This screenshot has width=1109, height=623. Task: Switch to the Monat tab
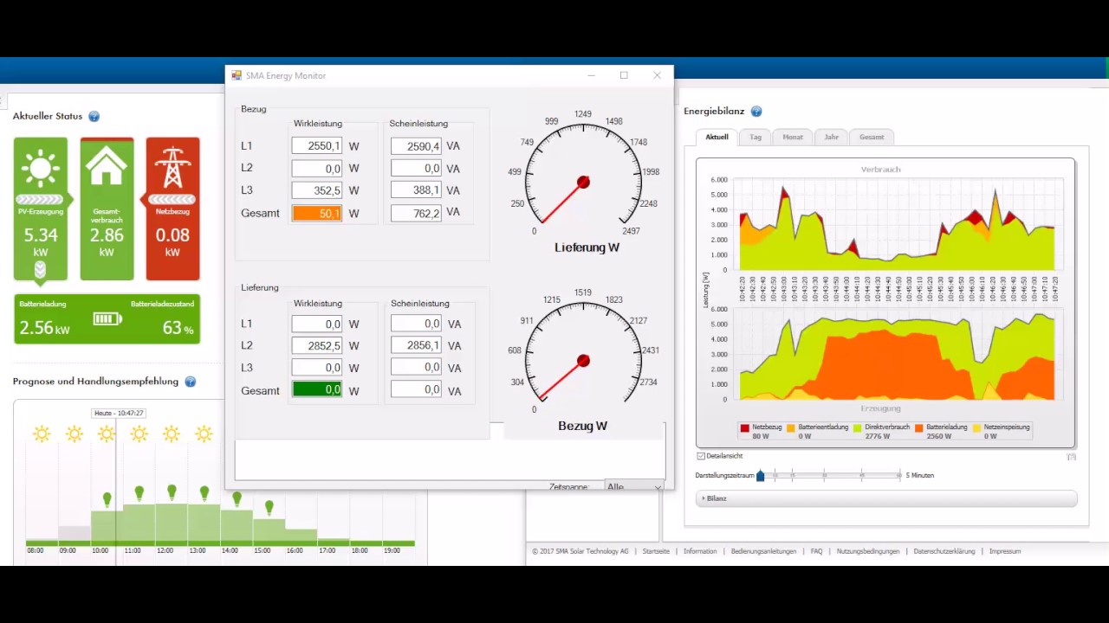point(793,137)
